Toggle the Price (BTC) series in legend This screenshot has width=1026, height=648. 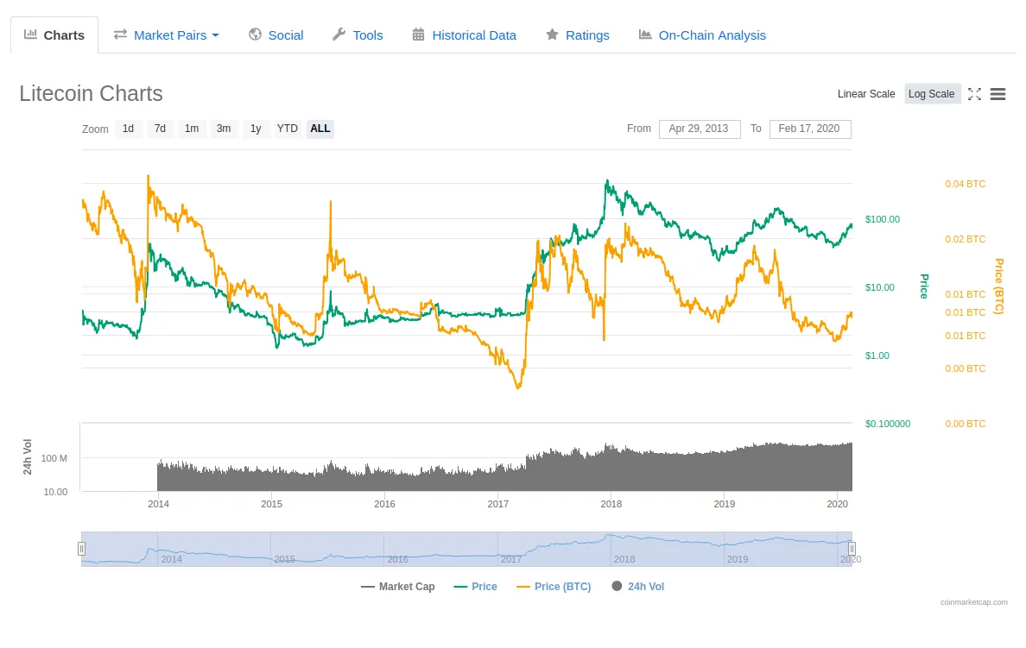(554, 587)
